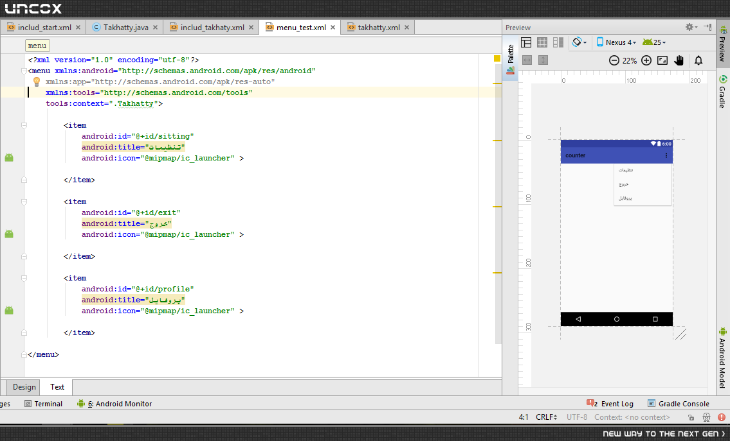
Task: Click yellow inspection indicator atop editor scrollbar
Action: point(497,58)
